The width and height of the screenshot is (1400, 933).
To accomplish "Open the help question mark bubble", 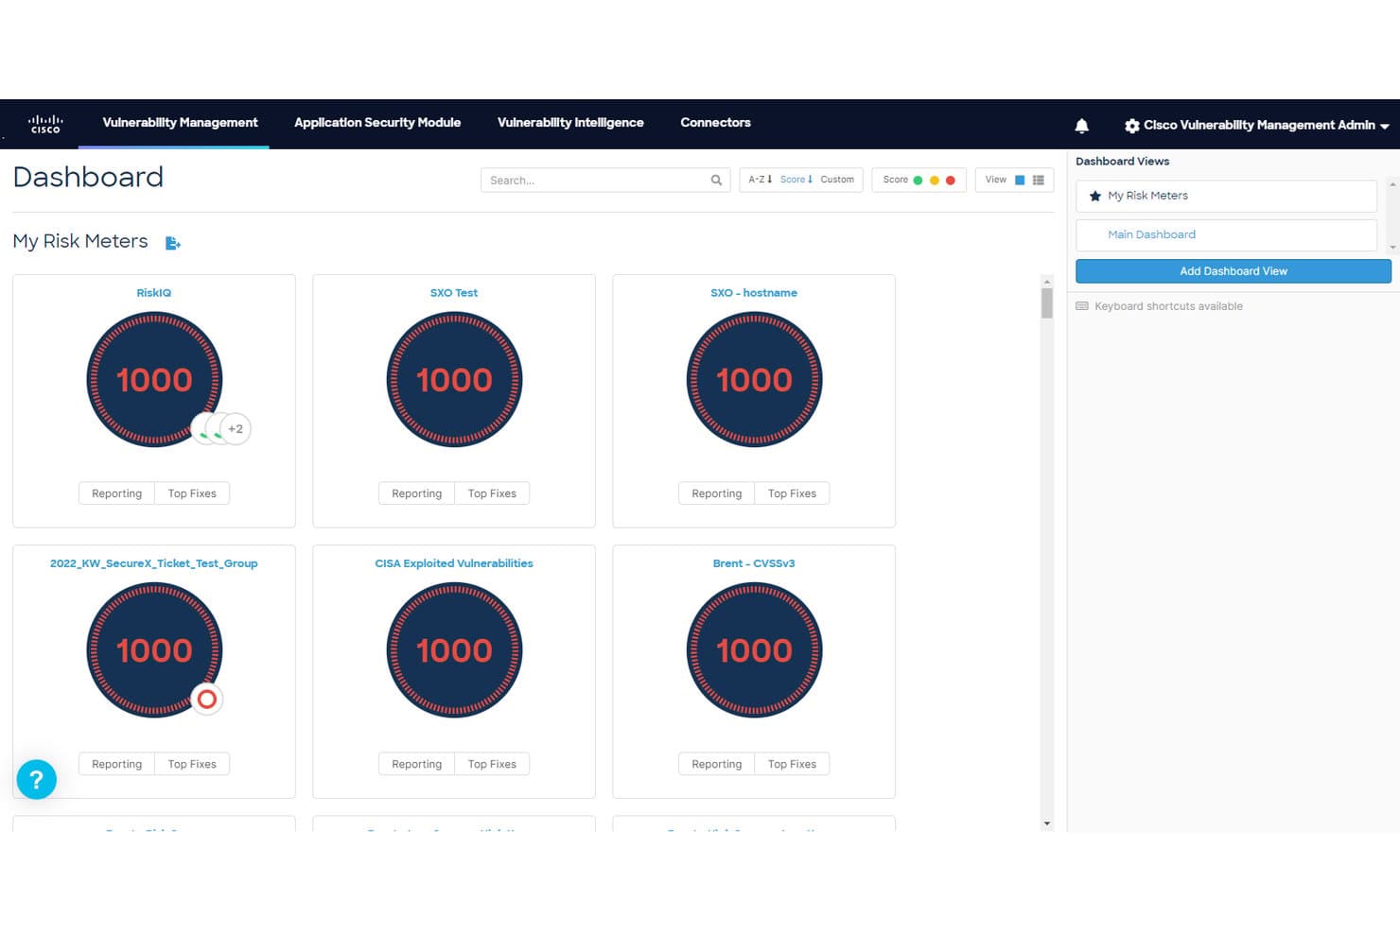I will (37, 780).
